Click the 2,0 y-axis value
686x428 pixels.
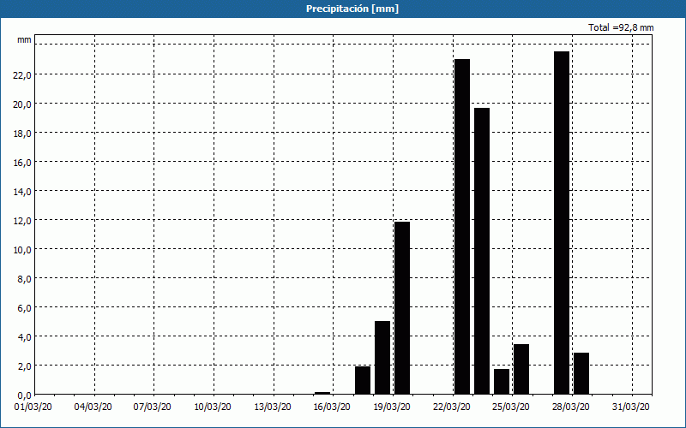click(x=24, y=366)
